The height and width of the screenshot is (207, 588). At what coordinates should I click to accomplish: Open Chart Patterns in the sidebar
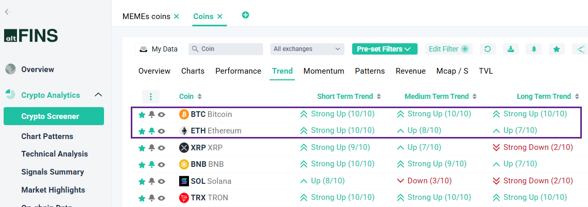47,136
